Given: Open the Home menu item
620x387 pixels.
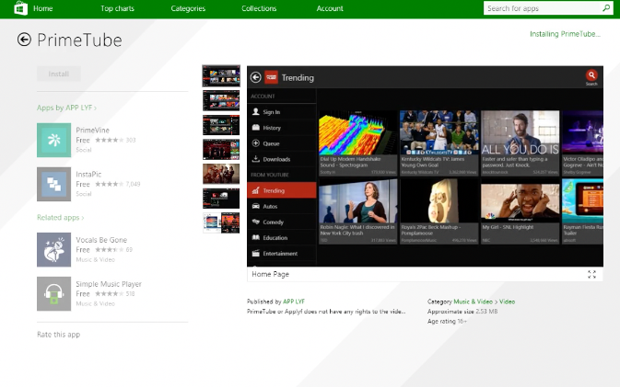Looking at the screenshot, I should click(x=42, y=8).
